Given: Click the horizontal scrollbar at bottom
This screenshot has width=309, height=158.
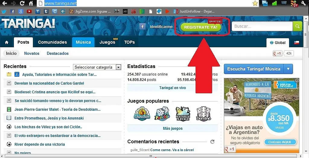Looking at the screenshot, I should 151,156.
